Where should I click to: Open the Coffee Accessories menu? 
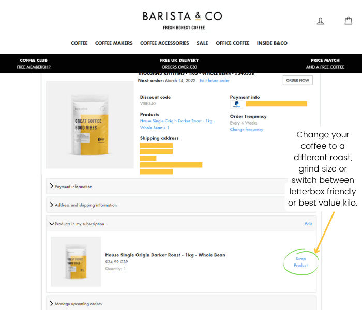pos(164,43)
